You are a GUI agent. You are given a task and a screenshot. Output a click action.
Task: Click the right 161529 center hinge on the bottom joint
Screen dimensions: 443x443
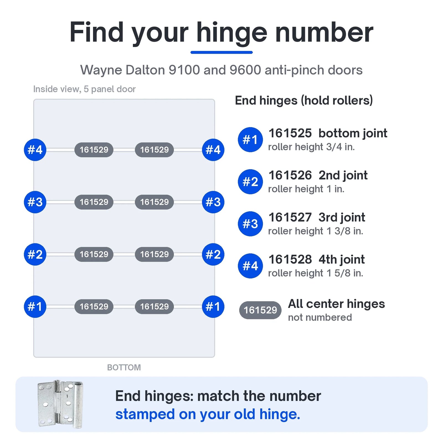[154, 307]
